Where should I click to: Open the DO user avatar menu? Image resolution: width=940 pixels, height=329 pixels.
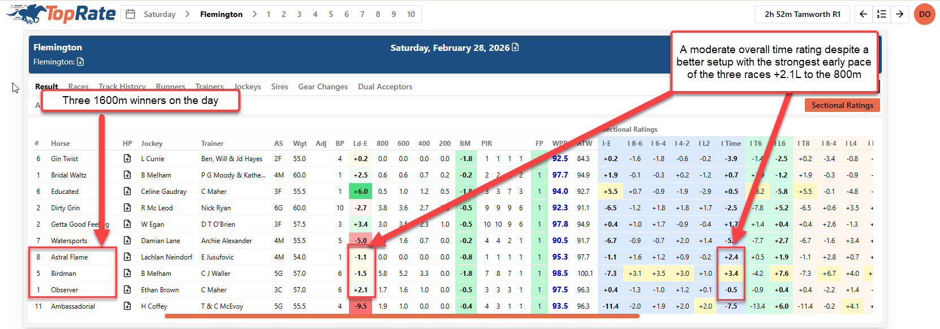[925, 14]
